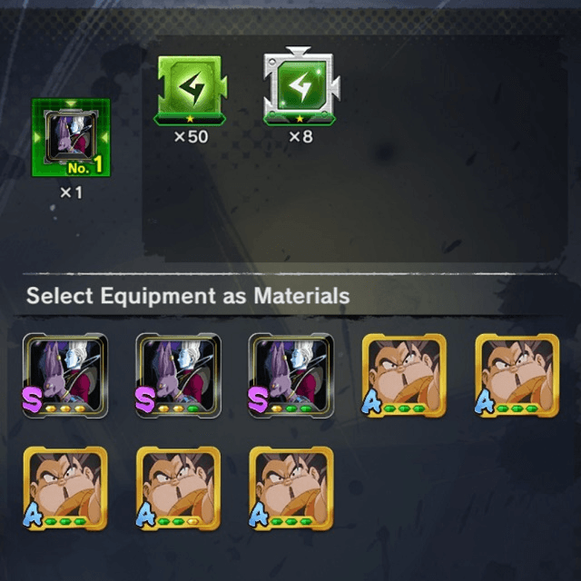Click the pink S badge on the triple-gold Beerus equipment
This screenshot has width=581, height=581.
tap(33, 399)
